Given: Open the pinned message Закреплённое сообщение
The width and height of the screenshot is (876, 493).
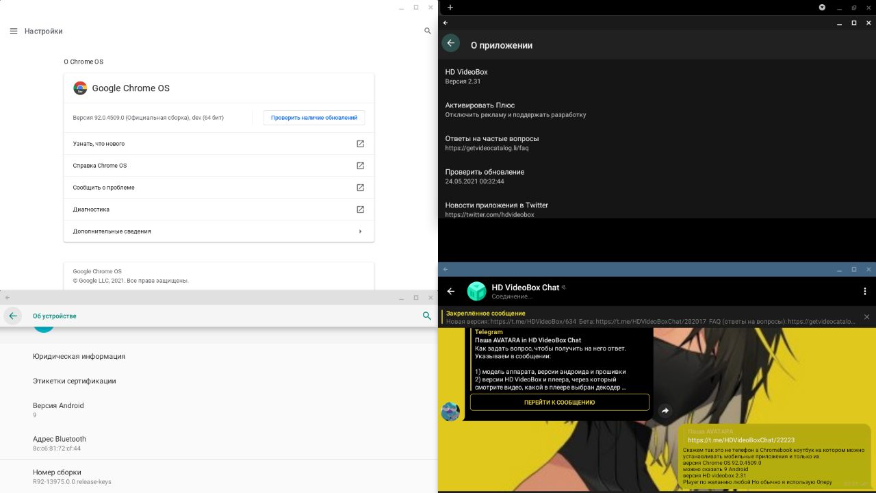Looking at the screenshot, I should click(x=650, y=317).
